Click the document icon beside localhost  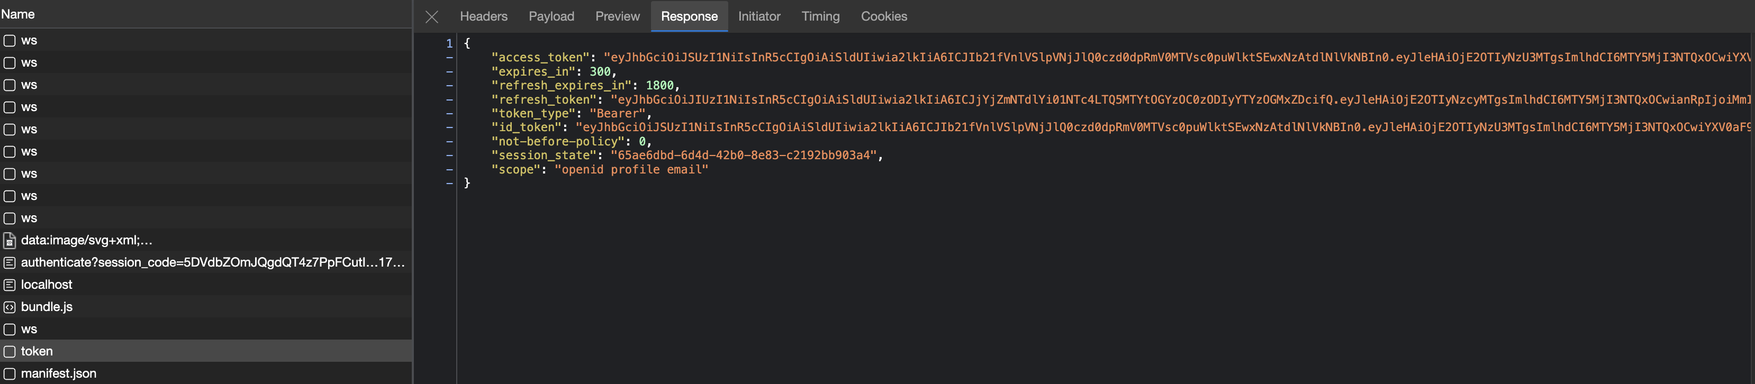point(10,285)
